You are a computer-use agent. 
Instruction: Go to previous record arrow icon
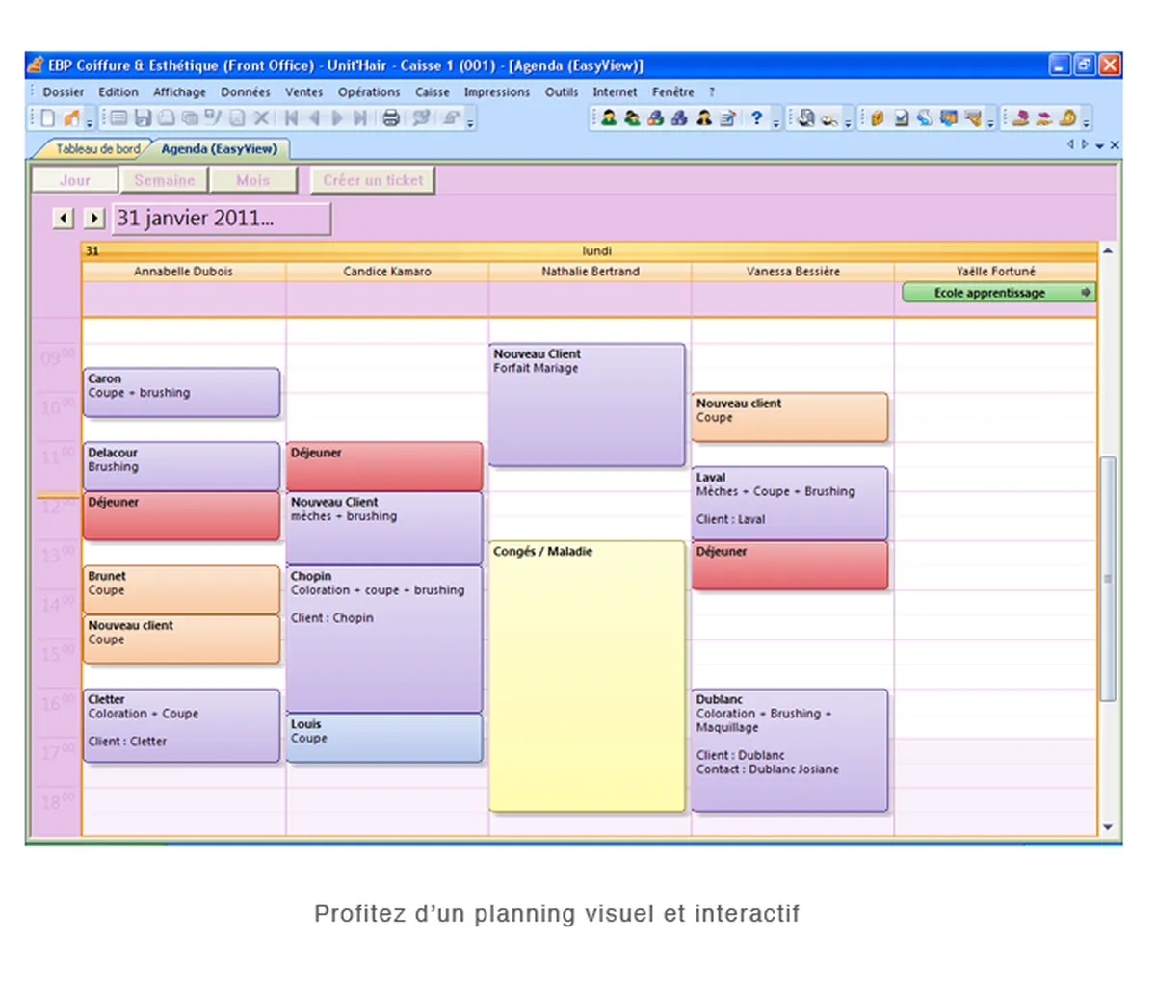(314, 118)
